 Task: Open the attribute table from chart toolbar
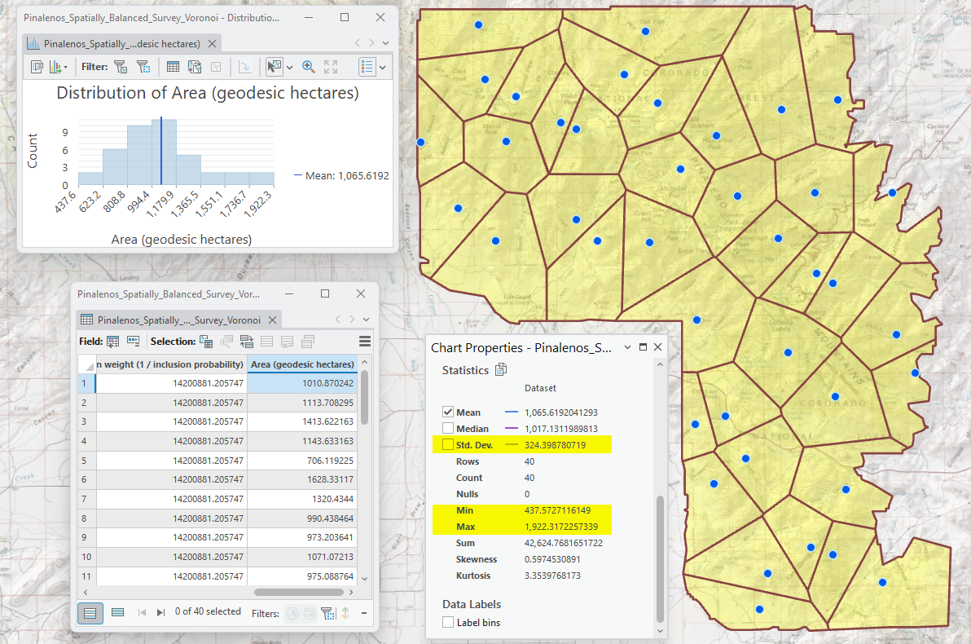[173, 67]
